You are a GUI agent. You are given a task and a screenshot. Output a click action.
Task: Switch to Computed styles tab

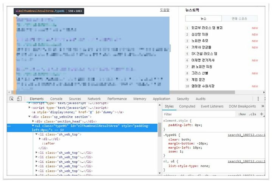(x=187, y=106)
